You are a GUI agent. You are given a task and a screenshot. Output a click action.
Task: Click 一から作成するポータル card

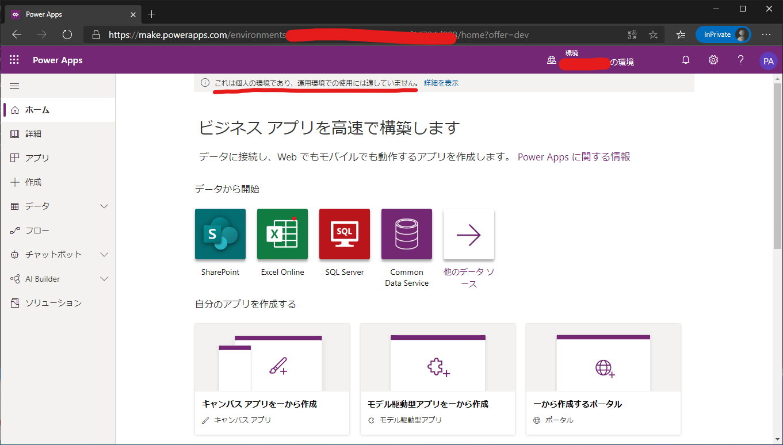pos(604,379)
